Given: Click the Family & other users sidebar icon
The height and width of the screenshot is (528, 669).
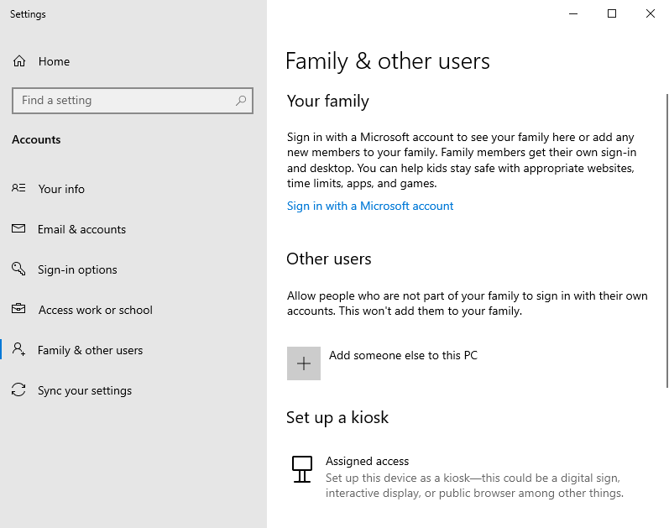Looking at the screenshot, I should coord(18,350).
